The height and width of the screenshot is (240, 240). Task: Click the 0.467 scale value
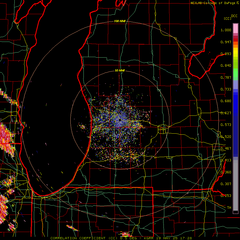point(226,149)
